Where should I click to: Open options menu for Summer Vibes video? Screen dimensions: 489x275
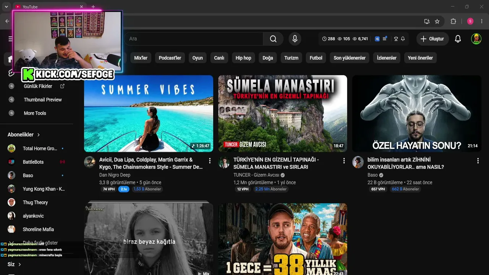point(209,161)
